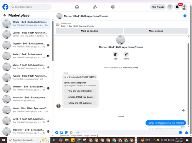Image resolution: width=192 pixels, height=143 pixels.
Task: Show hidden system tray icons
Action: coord(154,140)
